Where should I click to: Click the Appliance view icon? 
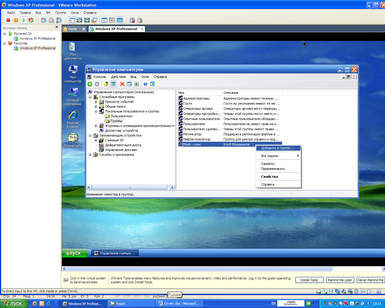[x=112, y=20]
